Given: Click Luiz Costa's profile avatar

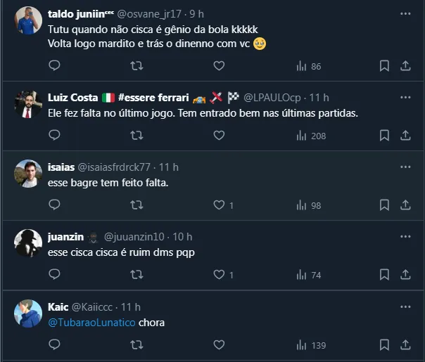Looking at the screenshot, I should click(x=27, y=103).
